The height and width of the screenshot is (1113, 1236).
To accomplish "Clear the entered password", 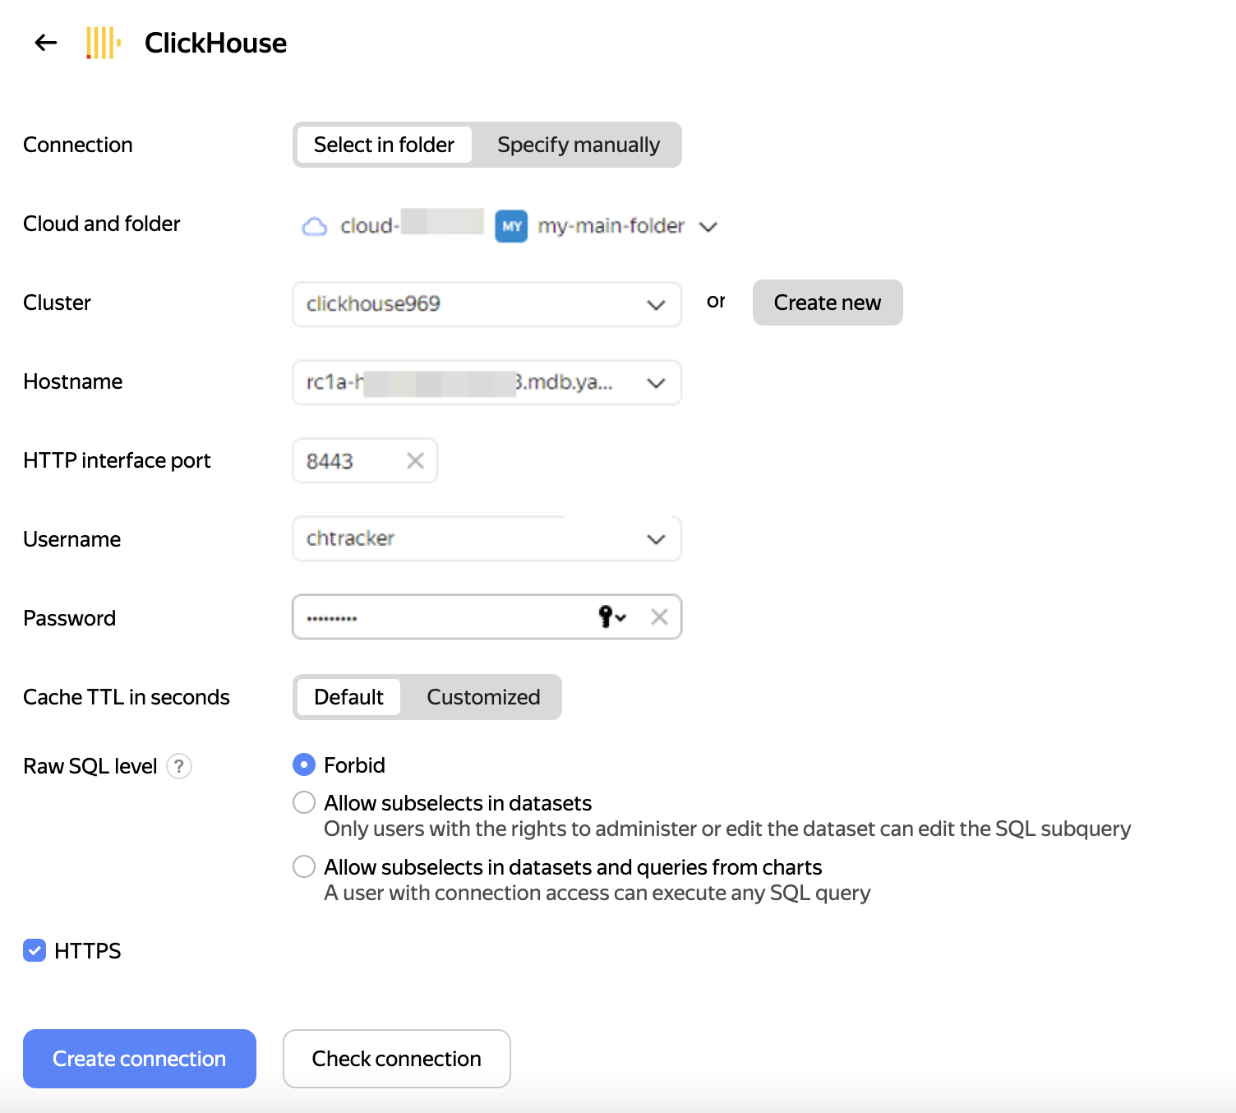I will coord(659,617).
